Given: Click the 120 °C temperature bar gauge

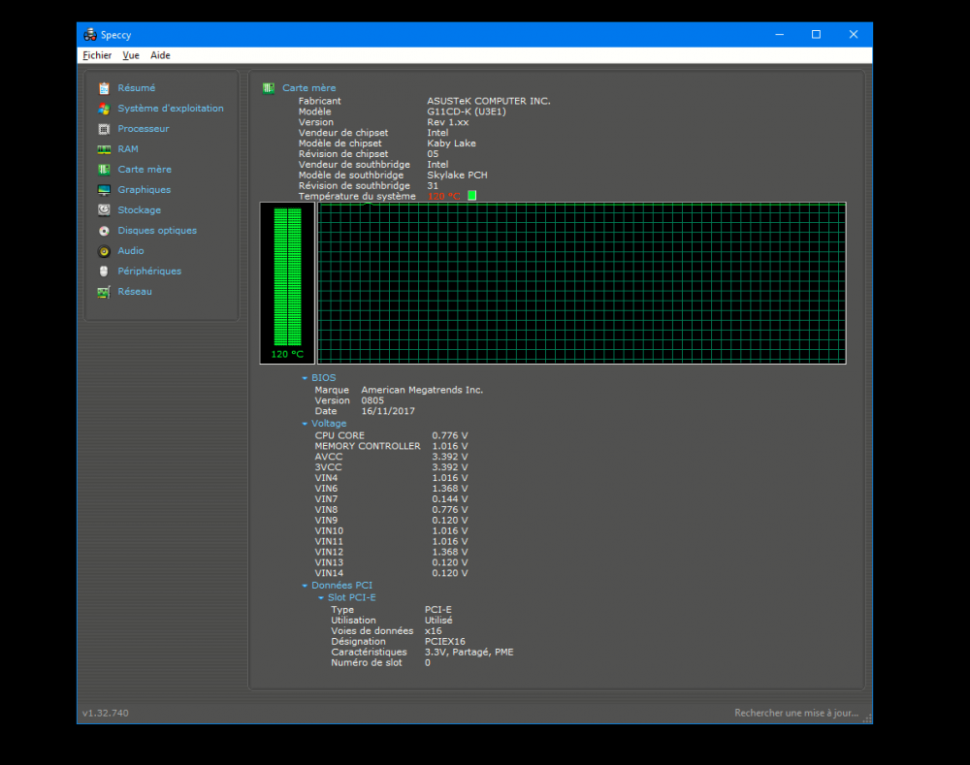Looking at the screenshot, I should pyautogui.click(x=287, y=276).
